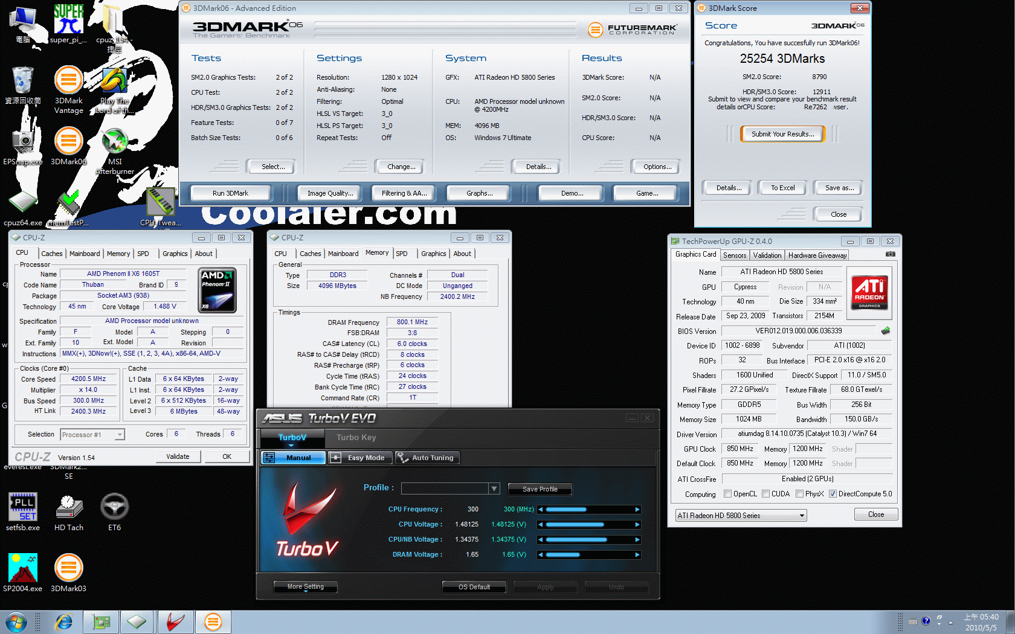Click CPU/NB Voltage slider right arrow

click(x=637, y=540)
